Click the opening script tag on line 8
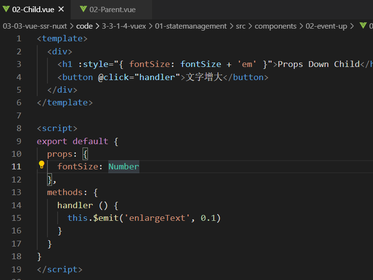The width and height of the screenshot is (373, 280). tap(57, 129)
